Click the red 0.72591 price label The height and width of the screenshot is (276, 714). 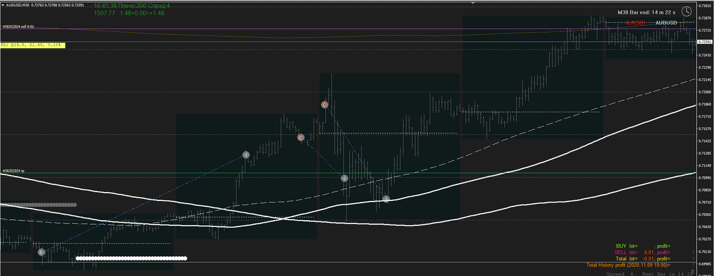[x=636, y=23]
